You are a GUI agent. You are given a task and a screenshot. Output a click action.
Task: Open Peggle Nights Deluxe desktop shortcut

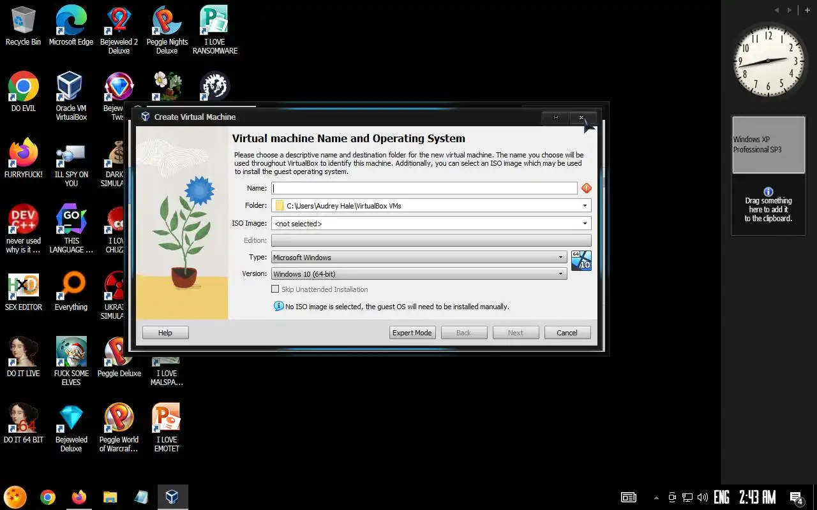point(167,30)
